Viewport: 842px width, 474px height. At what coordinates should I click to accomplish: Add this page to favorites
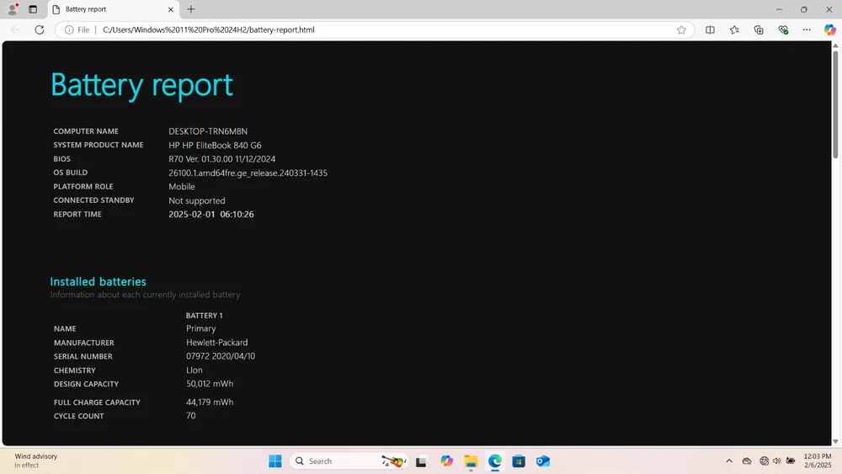point(681,29)
